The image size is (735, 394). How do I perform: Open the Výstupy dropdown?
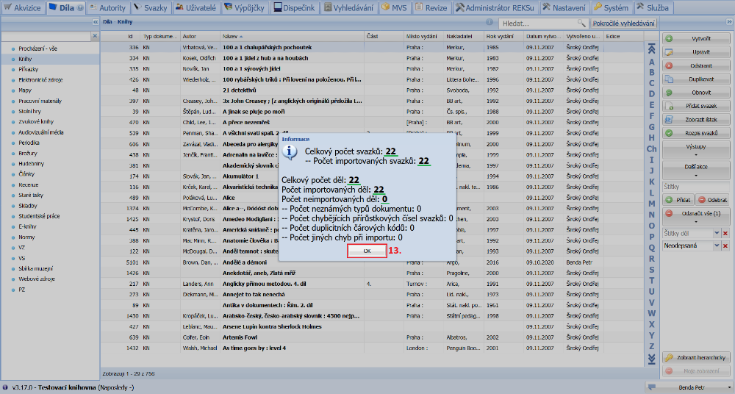696,150
